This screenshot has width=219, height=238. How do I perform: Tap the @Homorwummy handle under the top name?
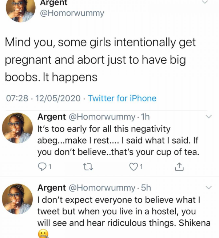coord(72,13)
